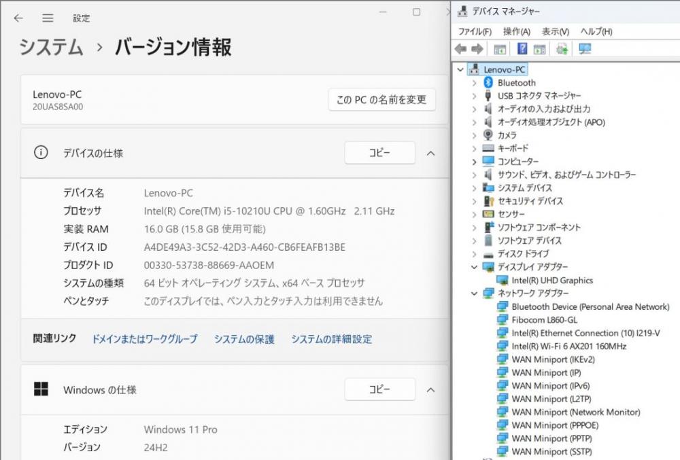This screenshot has height=460, width=680.
Task: Click コピー button for デバイスの仕様
Action: coord(380,152)
